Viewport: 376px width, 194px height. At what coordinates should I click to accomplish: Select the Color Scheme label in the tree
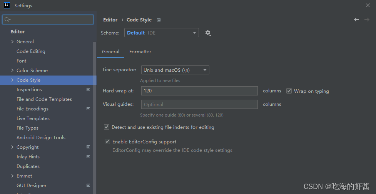point(32,70)
